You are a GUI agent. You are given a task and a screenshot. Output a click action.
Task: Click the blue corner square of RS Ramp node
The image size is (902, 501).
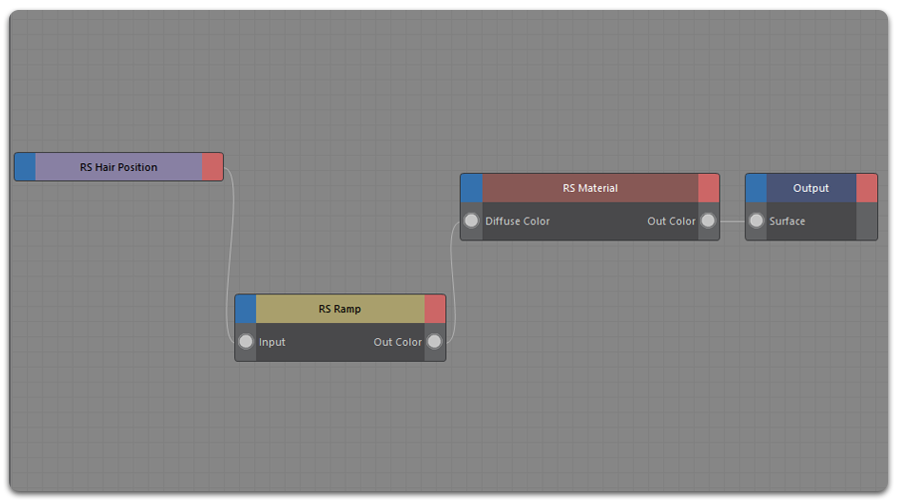(246, 309)
